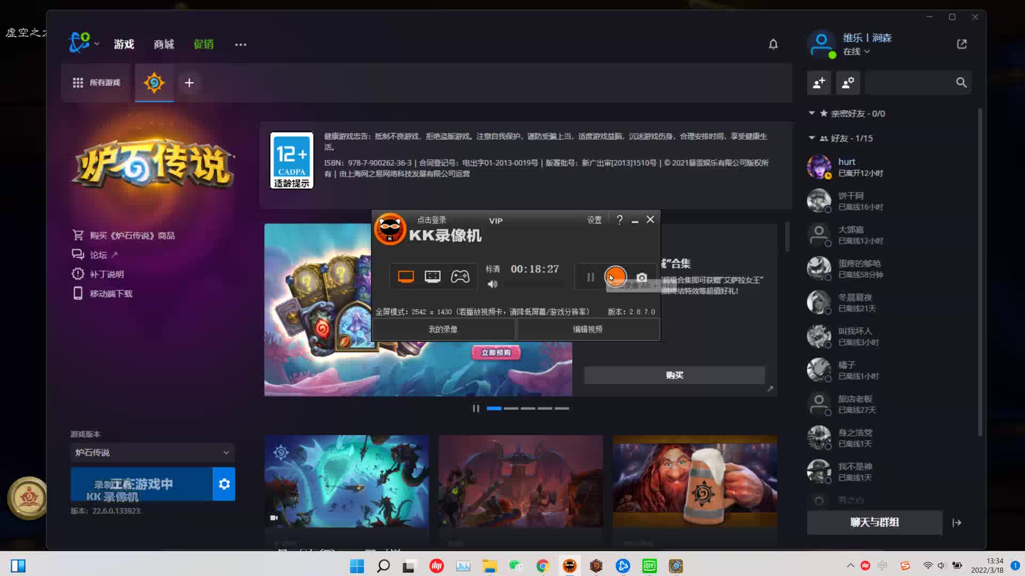Expand the promo panel arrow under 购买
This screenshot has width=1025, height=576.
point(770,389)
